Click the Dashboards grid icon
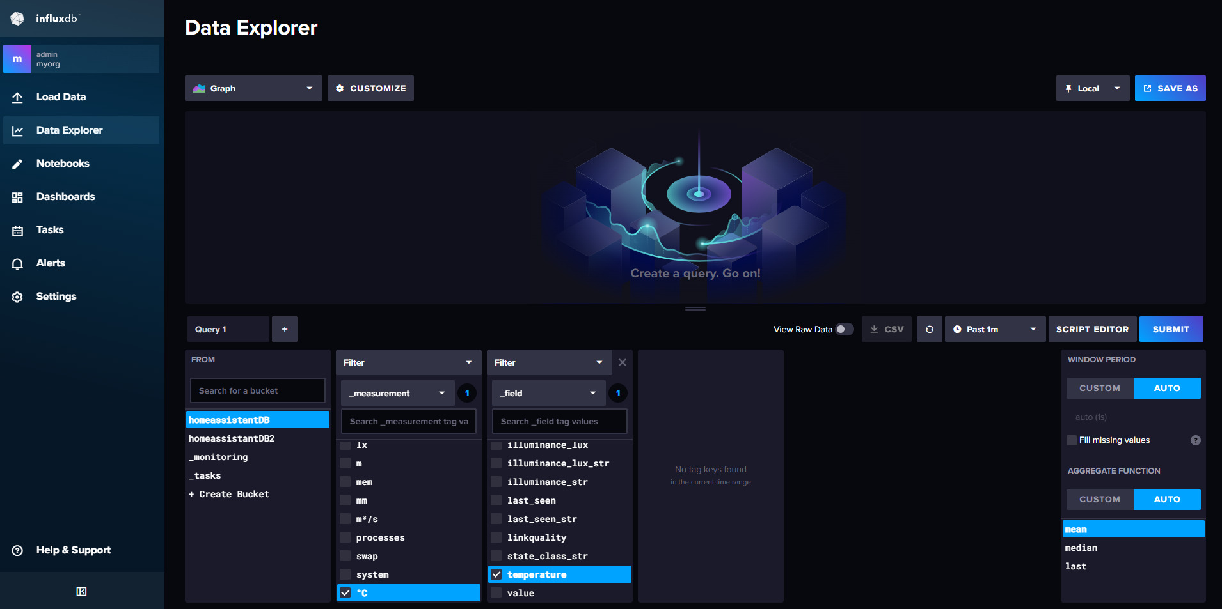 pos(17,197)
